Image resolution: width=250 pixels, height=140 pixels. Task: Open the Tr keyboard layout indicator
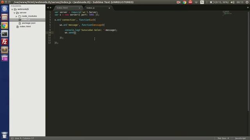tap(202, 2)
